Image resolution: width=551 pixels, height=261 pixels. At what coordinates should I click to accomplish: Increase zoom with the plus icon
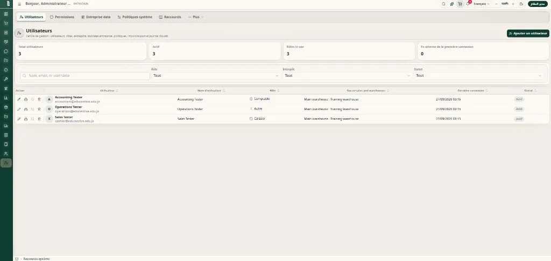(x=513, y=4)
